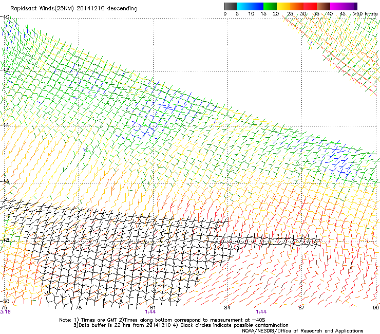380x334 pixels.
Task: Click the '1:44' time label near longitude 85
Action: (x=261, y=312)
